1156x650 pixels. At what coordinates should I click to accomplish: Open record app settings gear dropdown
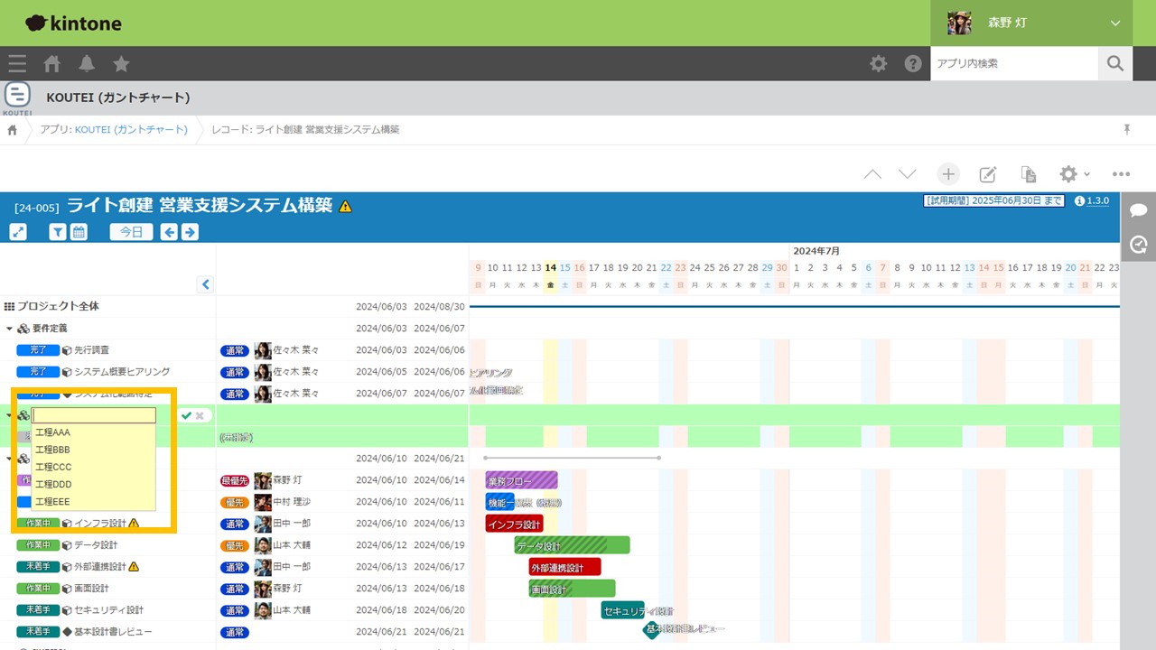point(1074,174)
